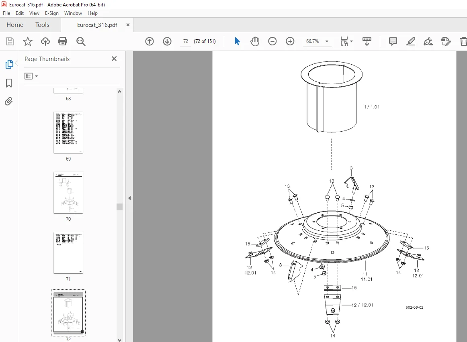Zoom in with plus circle
Viewport: 467px width, 342px height.
(290, 41)
